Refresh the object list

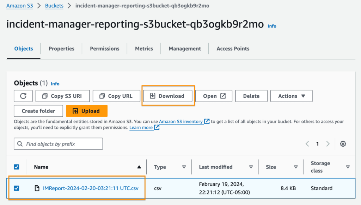coord(23,96)
